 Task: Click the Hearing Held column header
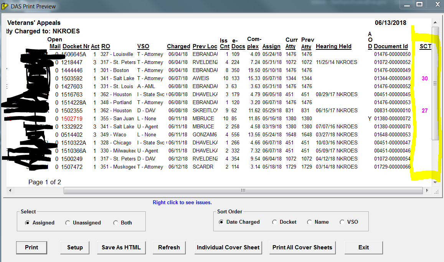tap(333, 46)
